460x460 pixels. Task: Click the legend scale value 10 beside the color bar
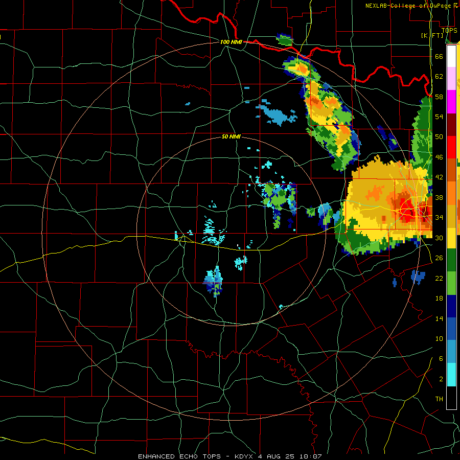[439, 338]
